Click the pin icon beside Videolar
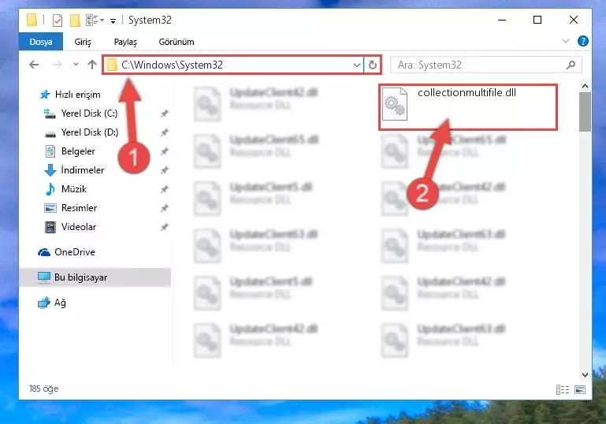This screenshot has height=424, width=606. (x=165, y=227)
